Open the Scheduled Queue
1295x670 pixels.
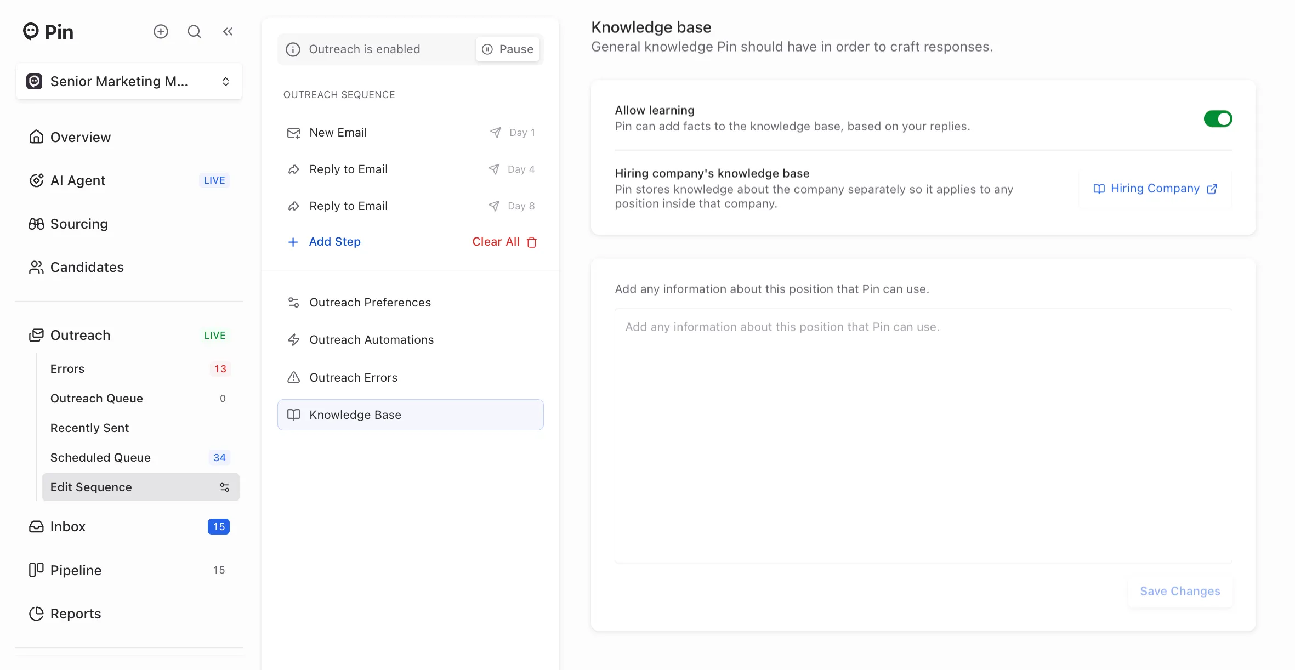pos(140,457)
